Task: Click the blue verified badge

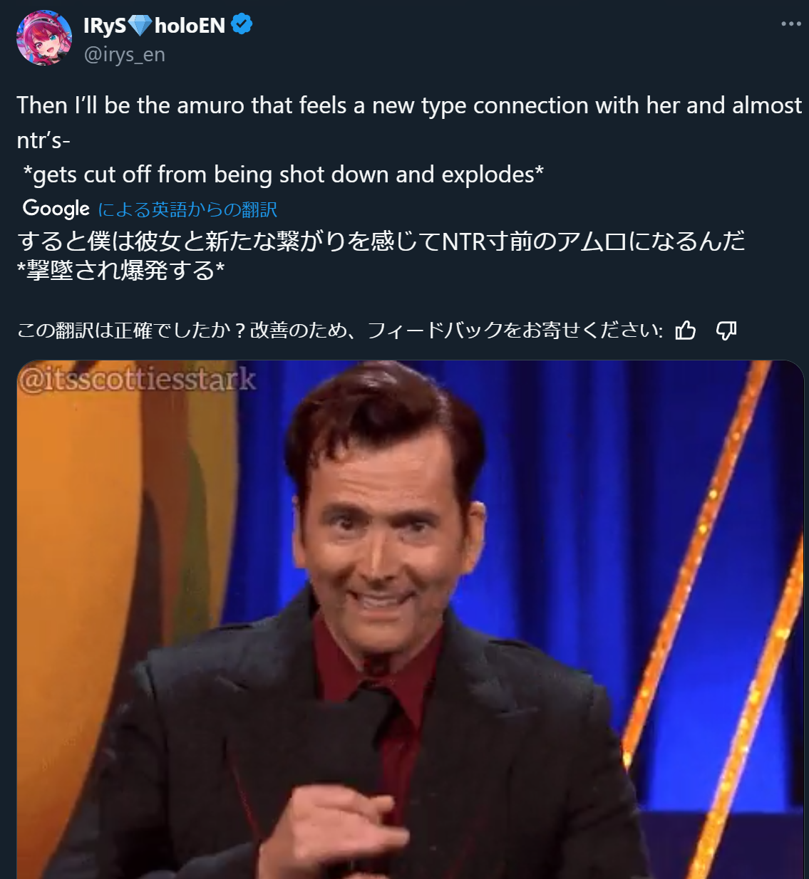Action: (x=242, y=25)
